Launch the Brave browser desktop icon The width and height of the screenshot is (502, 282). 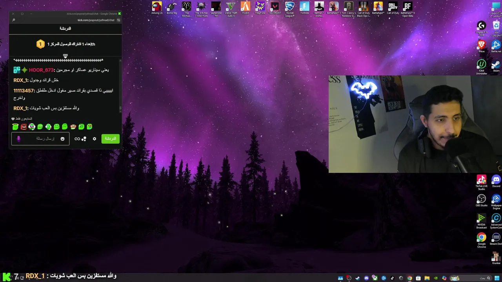481,47
